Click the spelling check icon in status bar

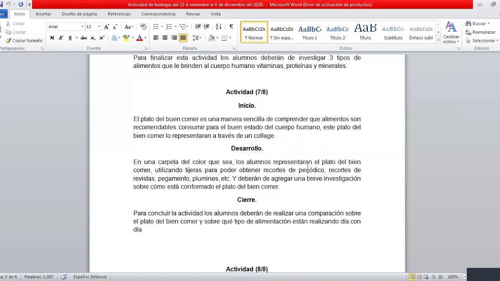point(64,277)
